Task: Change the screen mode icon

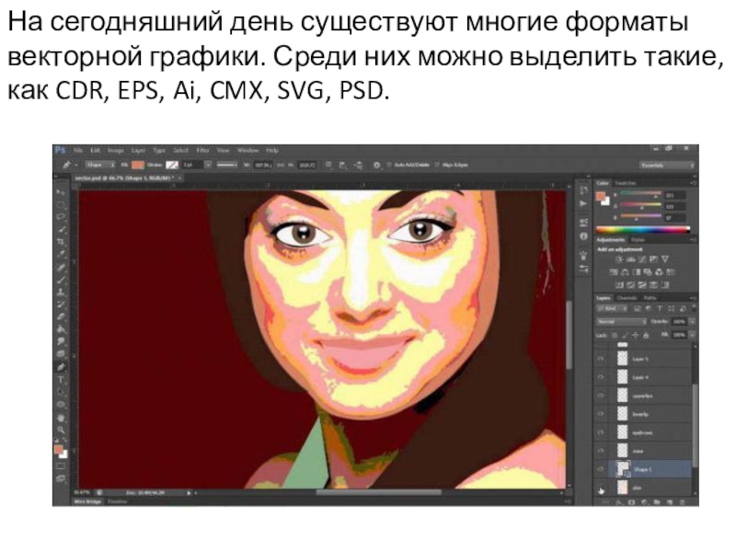Action: pos(61,478)
